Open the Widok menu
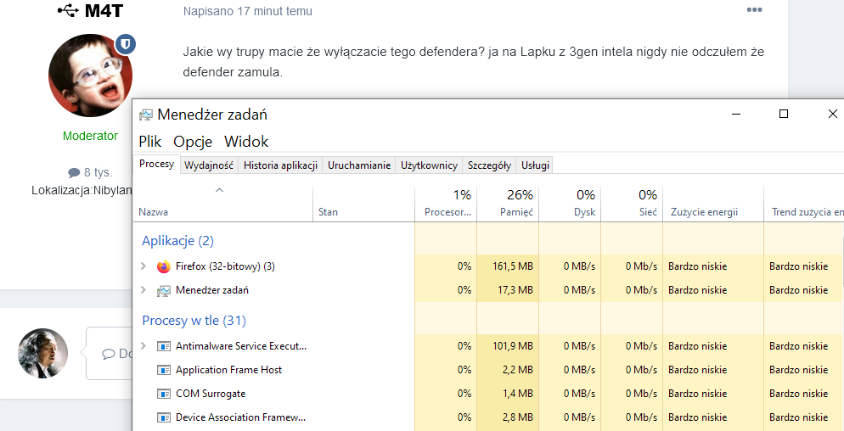Screen dimensions: 844x431 point(246,142)
